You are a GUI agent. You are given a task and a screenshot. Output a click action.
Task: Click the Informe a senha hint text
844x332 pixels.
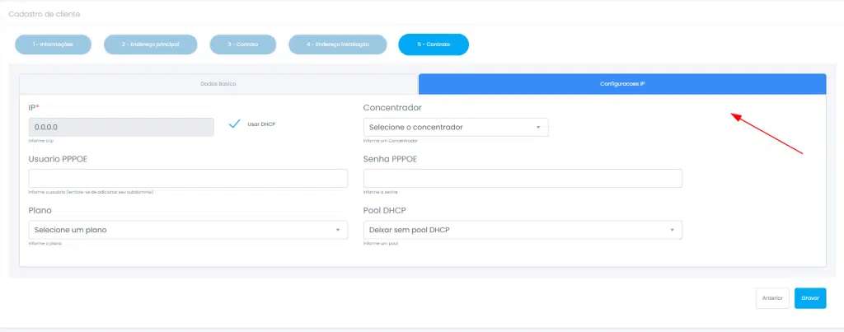381,192
